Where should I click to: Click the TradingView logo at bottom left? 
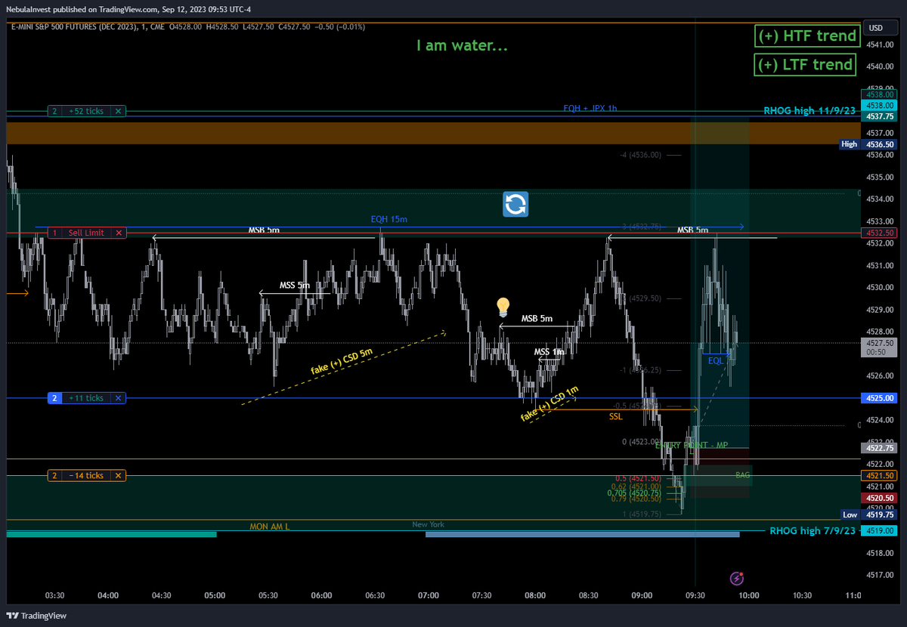pos(37,616)
